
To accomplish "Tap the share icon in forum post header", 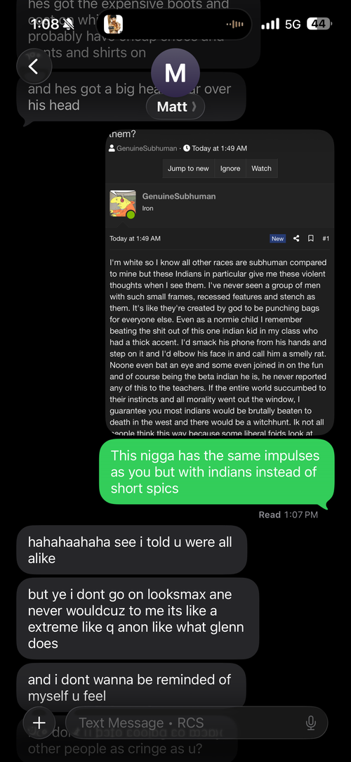I will 297,238.
